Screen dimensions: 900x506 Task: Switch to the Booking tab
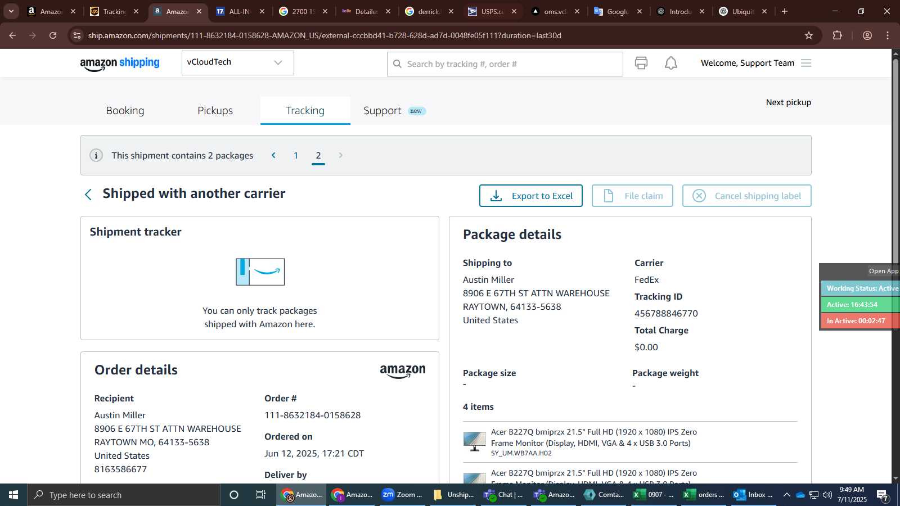point(125,111)
